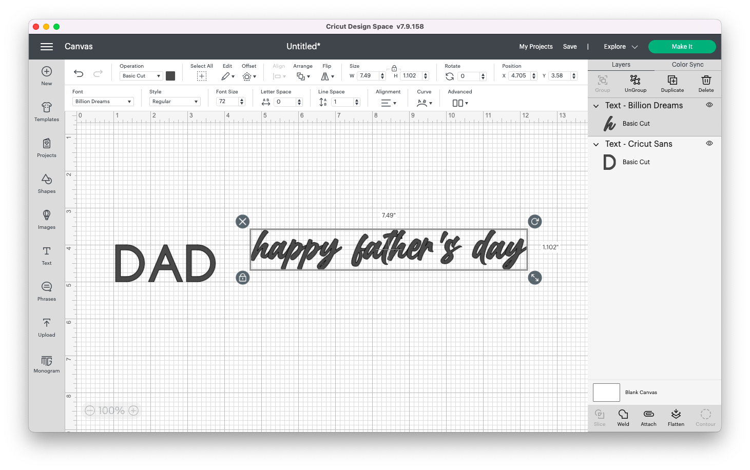Switch to the Color Sync tab
Screen dimensions: 750x470
pos(687,64)
